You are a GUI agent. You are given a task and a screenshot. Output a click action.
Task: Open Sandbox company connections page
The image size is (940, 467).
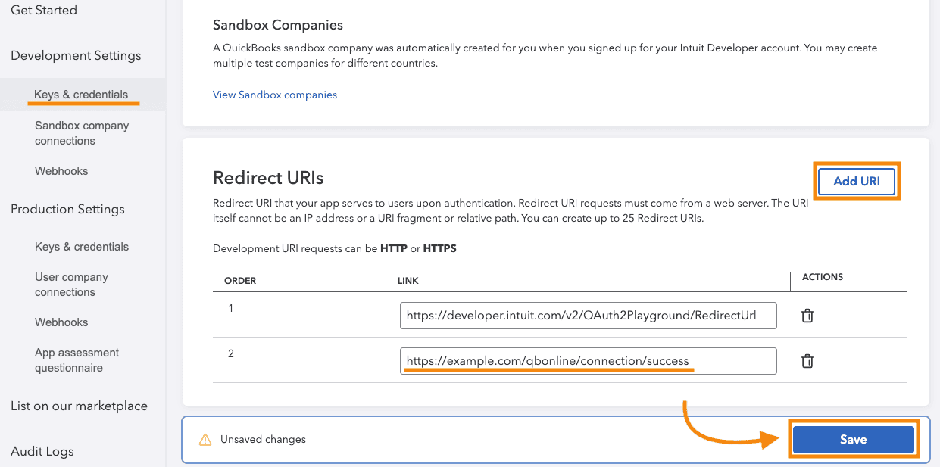pyautogui.click(x=81, y=132)
